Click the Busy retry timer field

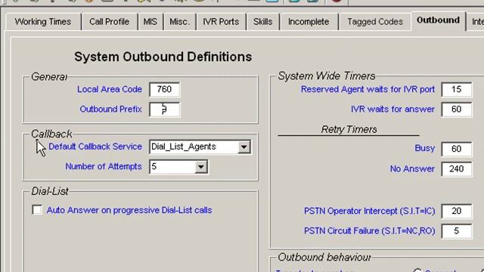coord(457,149)
